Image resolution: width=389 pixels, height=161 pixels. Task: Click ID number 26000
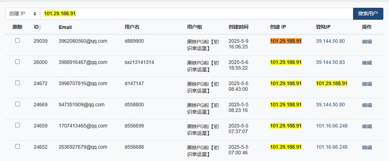tap(41, 62)
